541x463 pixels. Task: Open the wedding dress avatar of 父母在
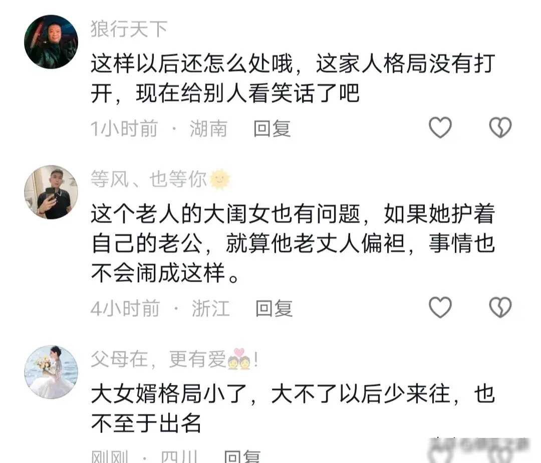coord(51,372)
